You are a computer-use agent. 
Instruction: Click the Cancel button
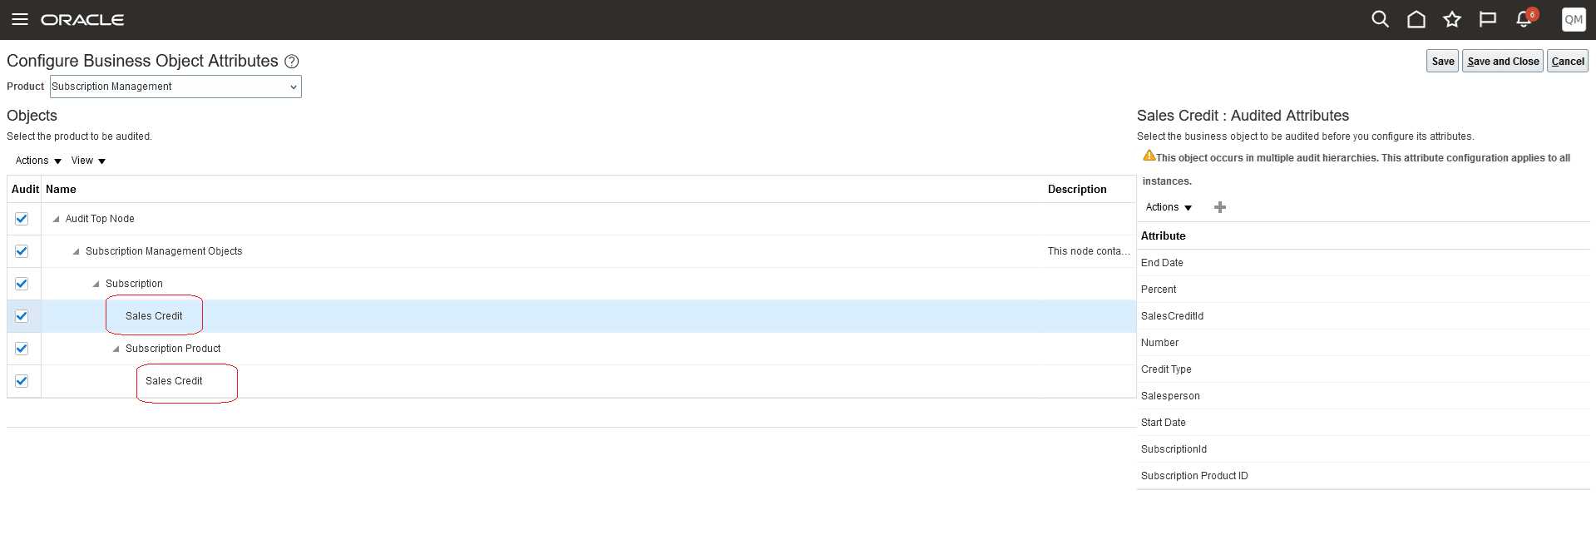click(x=1568, y=62)
